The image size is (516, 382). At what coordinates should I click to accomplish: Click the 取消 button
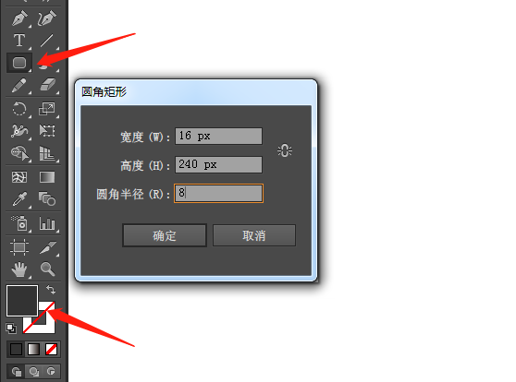pos(254,235)
